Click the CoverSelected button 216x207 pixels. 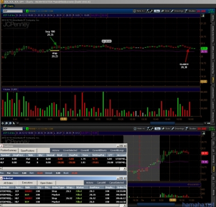pos(70,150)
